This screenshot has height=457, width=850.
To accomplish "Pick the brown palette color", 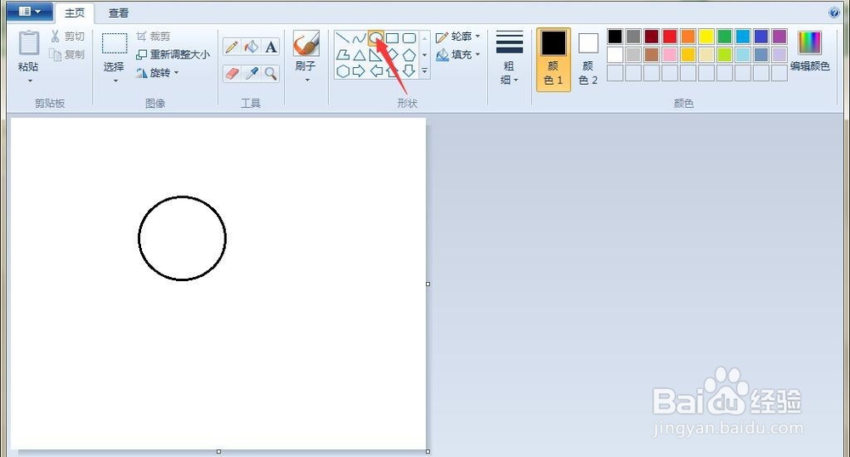I will (x=652, y=54).
